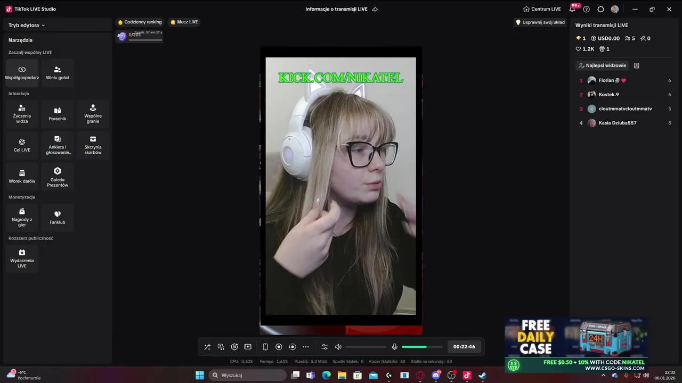Screen dimensions: 682x383
Task: Show hidden system tray icons chevron
Action: (603, 376)
